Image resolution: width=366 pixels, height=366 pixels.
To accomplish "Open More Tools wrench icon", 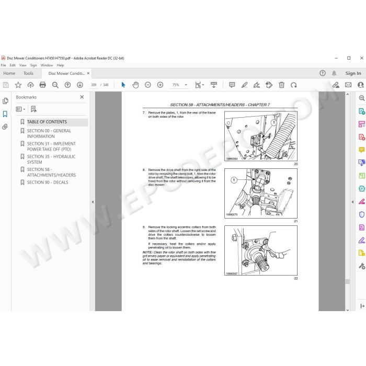I will [x=362, y=266].
